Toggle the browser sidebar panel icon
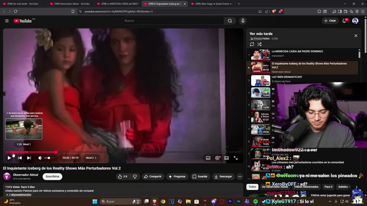 click(340, 11)
